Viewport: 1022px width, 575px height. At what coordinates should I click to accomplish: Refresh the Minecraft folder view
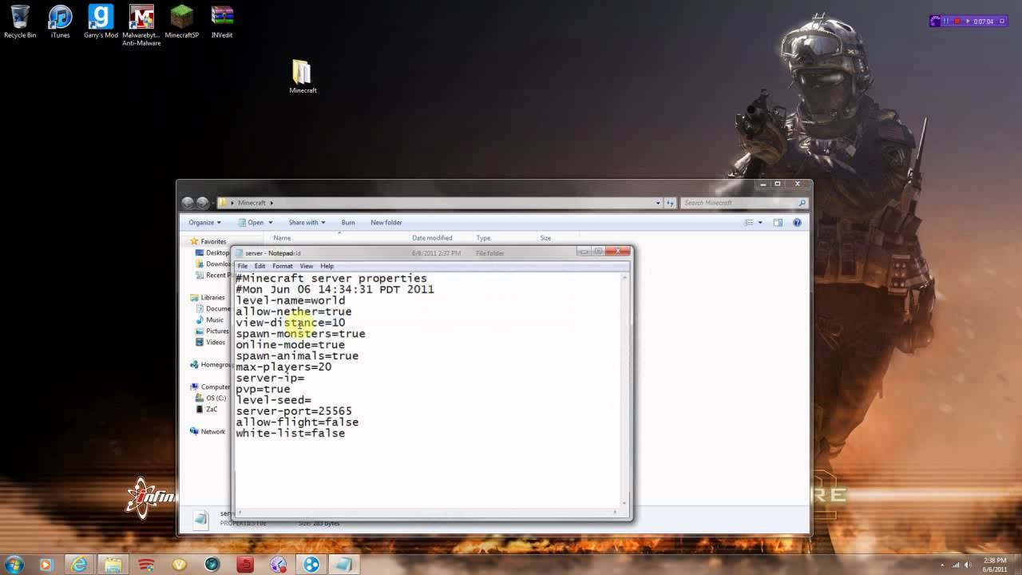click(670, 203)
